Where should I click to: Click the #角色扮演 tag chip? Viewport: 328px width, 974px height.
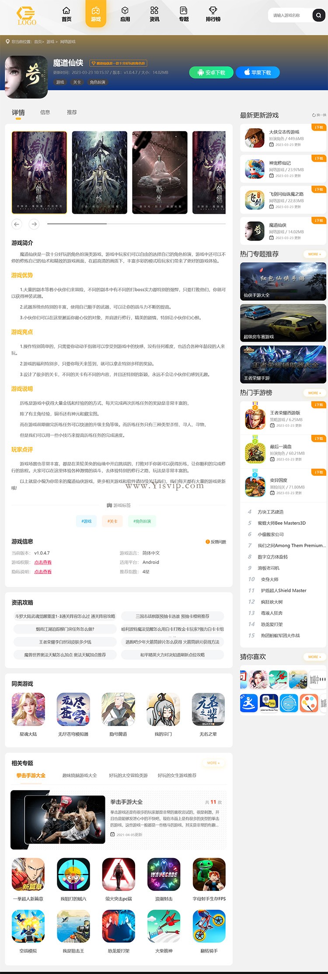pyautogui.click(x=142, y=521)
